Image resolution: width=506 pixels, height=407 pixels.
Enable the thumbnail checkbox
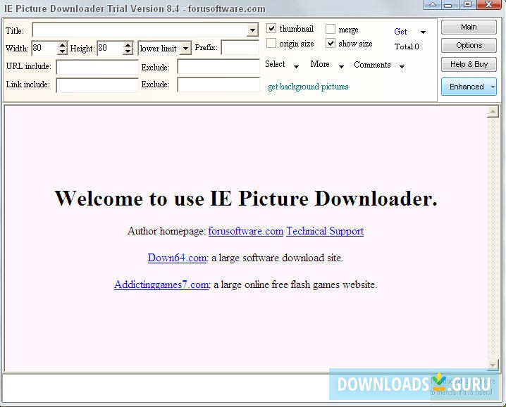click(271, 28)
